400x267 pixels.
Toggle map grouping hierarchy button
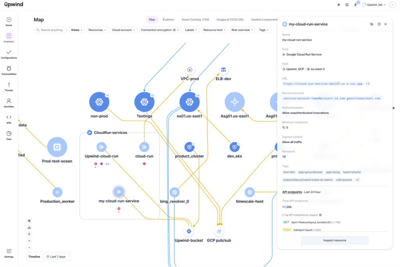pyautogui.click(x=29, y=228)
